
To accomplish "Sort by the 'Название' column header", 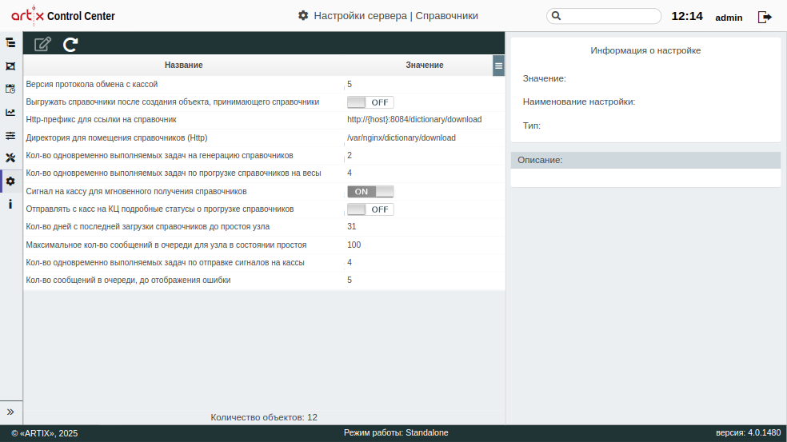I will coord(183,65).
